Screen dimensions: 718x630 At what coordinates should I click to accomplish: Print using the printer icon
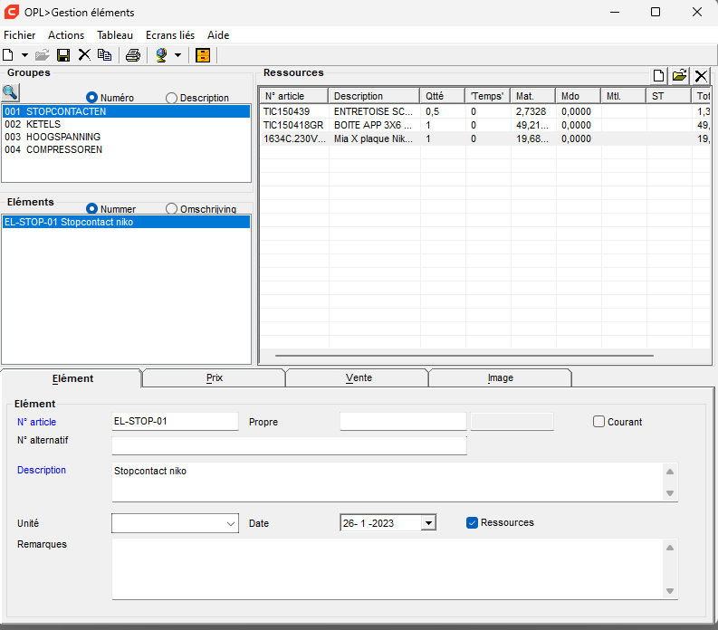click(x=133, y=55)
